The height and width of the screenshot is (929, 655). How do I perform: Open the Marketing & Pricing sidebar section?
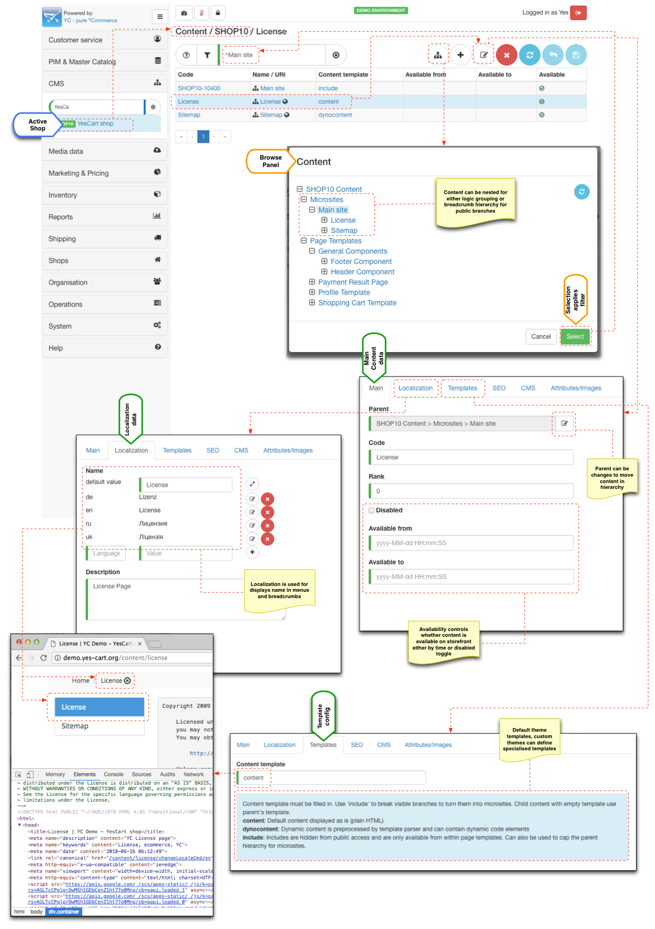104,173
